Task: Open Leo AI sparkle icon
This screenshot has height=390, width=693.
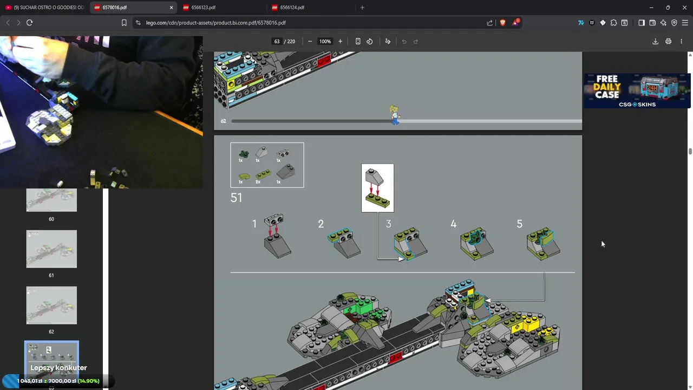Action: 663,23
